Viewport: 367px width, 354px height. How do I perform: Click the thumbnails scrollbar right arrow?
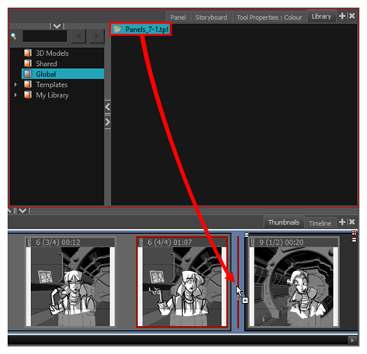click(352, 340)
